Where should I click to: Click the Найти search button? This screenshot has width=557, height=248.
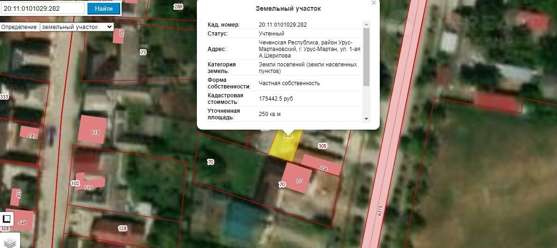(x=103, y=8)
